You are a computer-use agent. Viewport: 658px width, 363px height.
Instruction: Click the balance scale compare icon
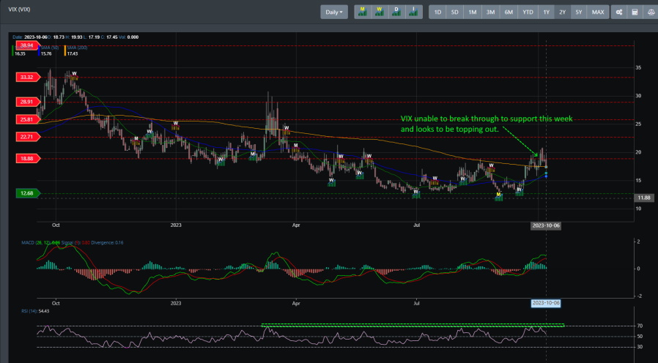point(651,12)
